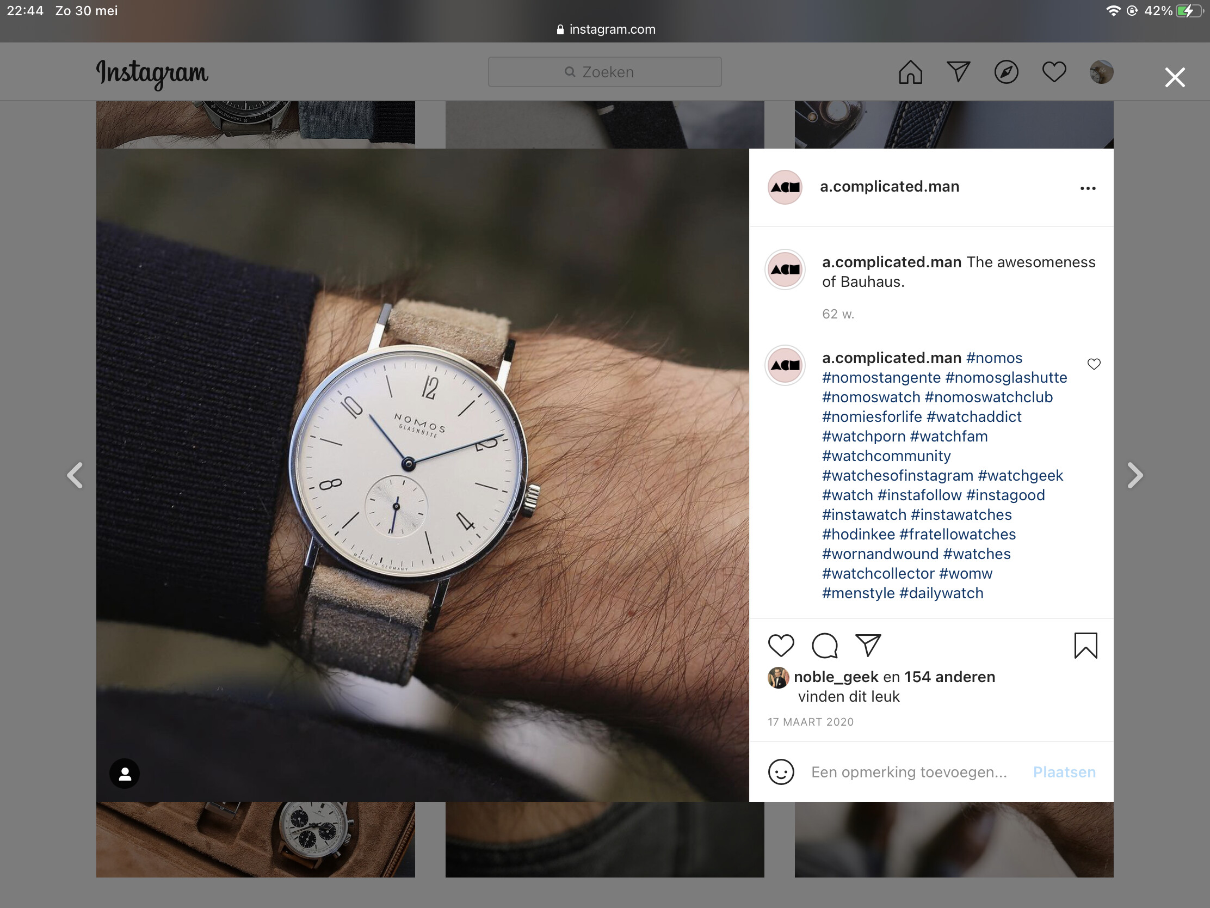Click the Instagram logo
This screenshot has height=908, width=1210.
point(152,74)
